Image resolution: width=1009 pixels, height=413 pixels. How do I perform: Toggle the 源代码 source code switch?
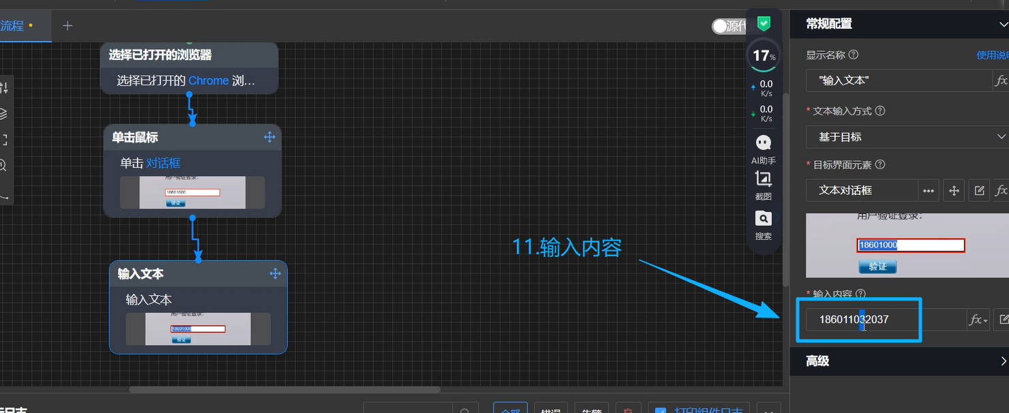[728, 26]
